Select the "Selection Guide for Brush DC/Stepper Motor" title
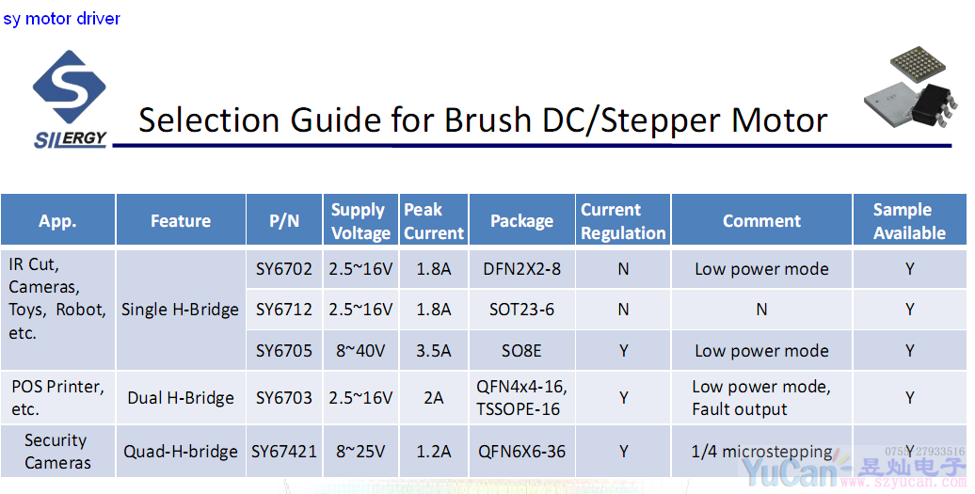This screenshot has width=975, height=494. coord(483,120)
